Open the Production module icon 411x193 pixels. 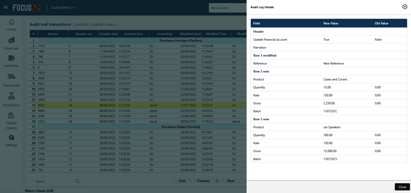tap(11, 96)
